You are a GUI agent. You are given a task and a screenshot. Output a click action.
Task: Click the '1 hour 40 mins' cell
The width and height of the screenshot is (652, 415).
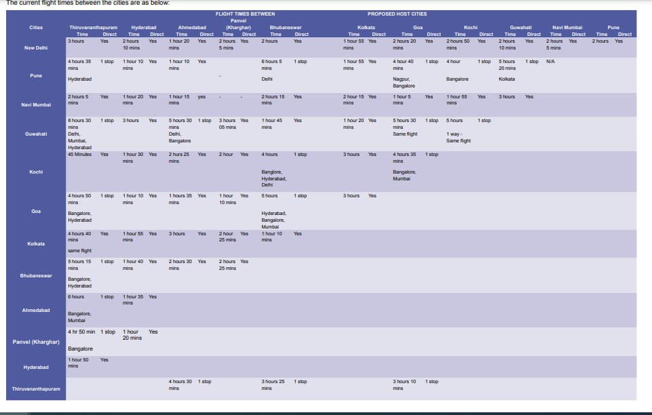(x=133, y=264)
